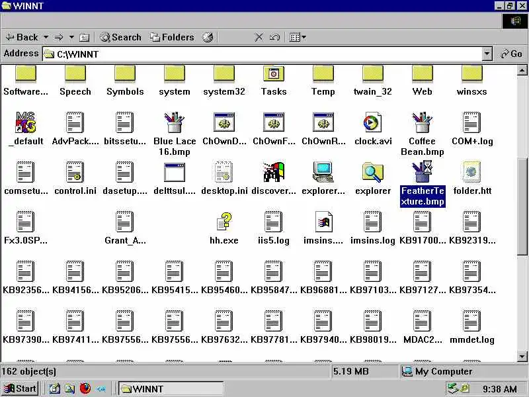Click the History toolbar icon
This screenshot has width=529, height=397.
208,37
